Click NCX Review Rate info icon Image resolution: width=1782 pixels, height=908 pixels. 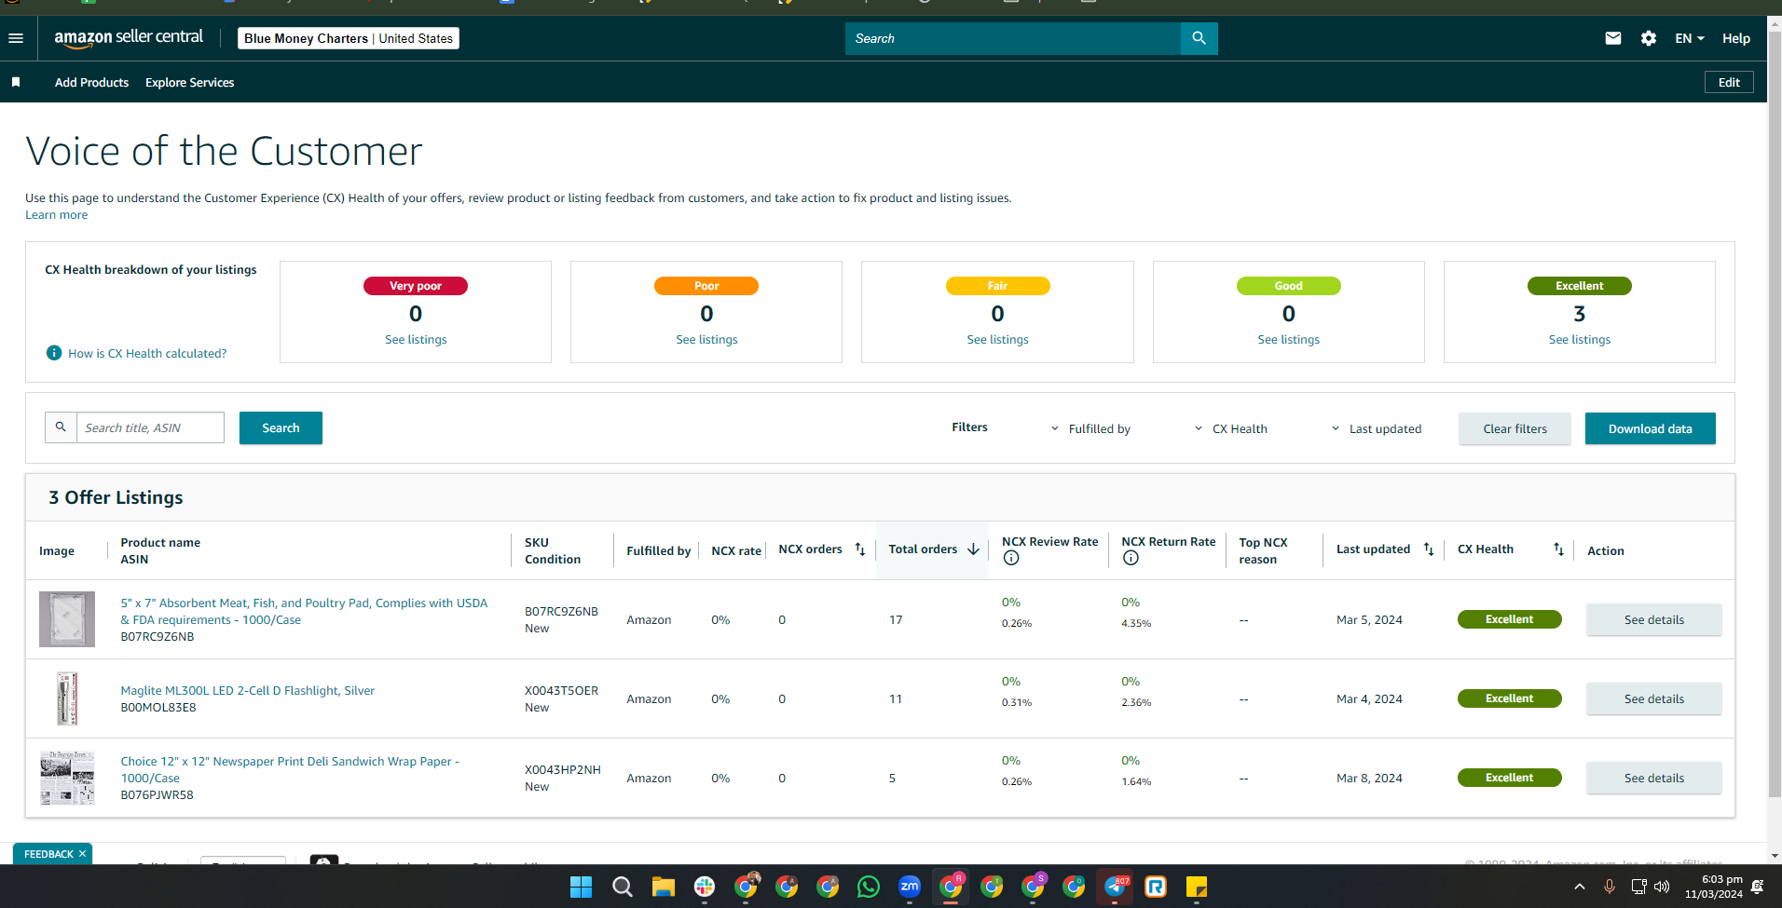pos(1011,558)
